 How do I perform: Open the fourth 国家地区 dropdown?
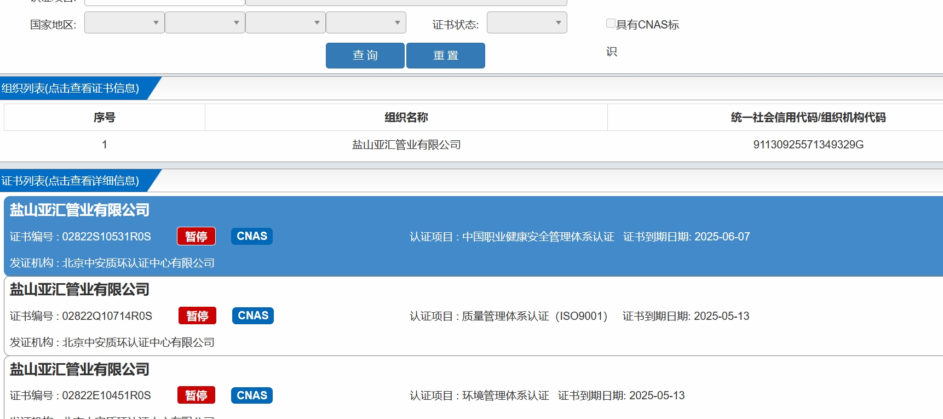coord(366,22)
